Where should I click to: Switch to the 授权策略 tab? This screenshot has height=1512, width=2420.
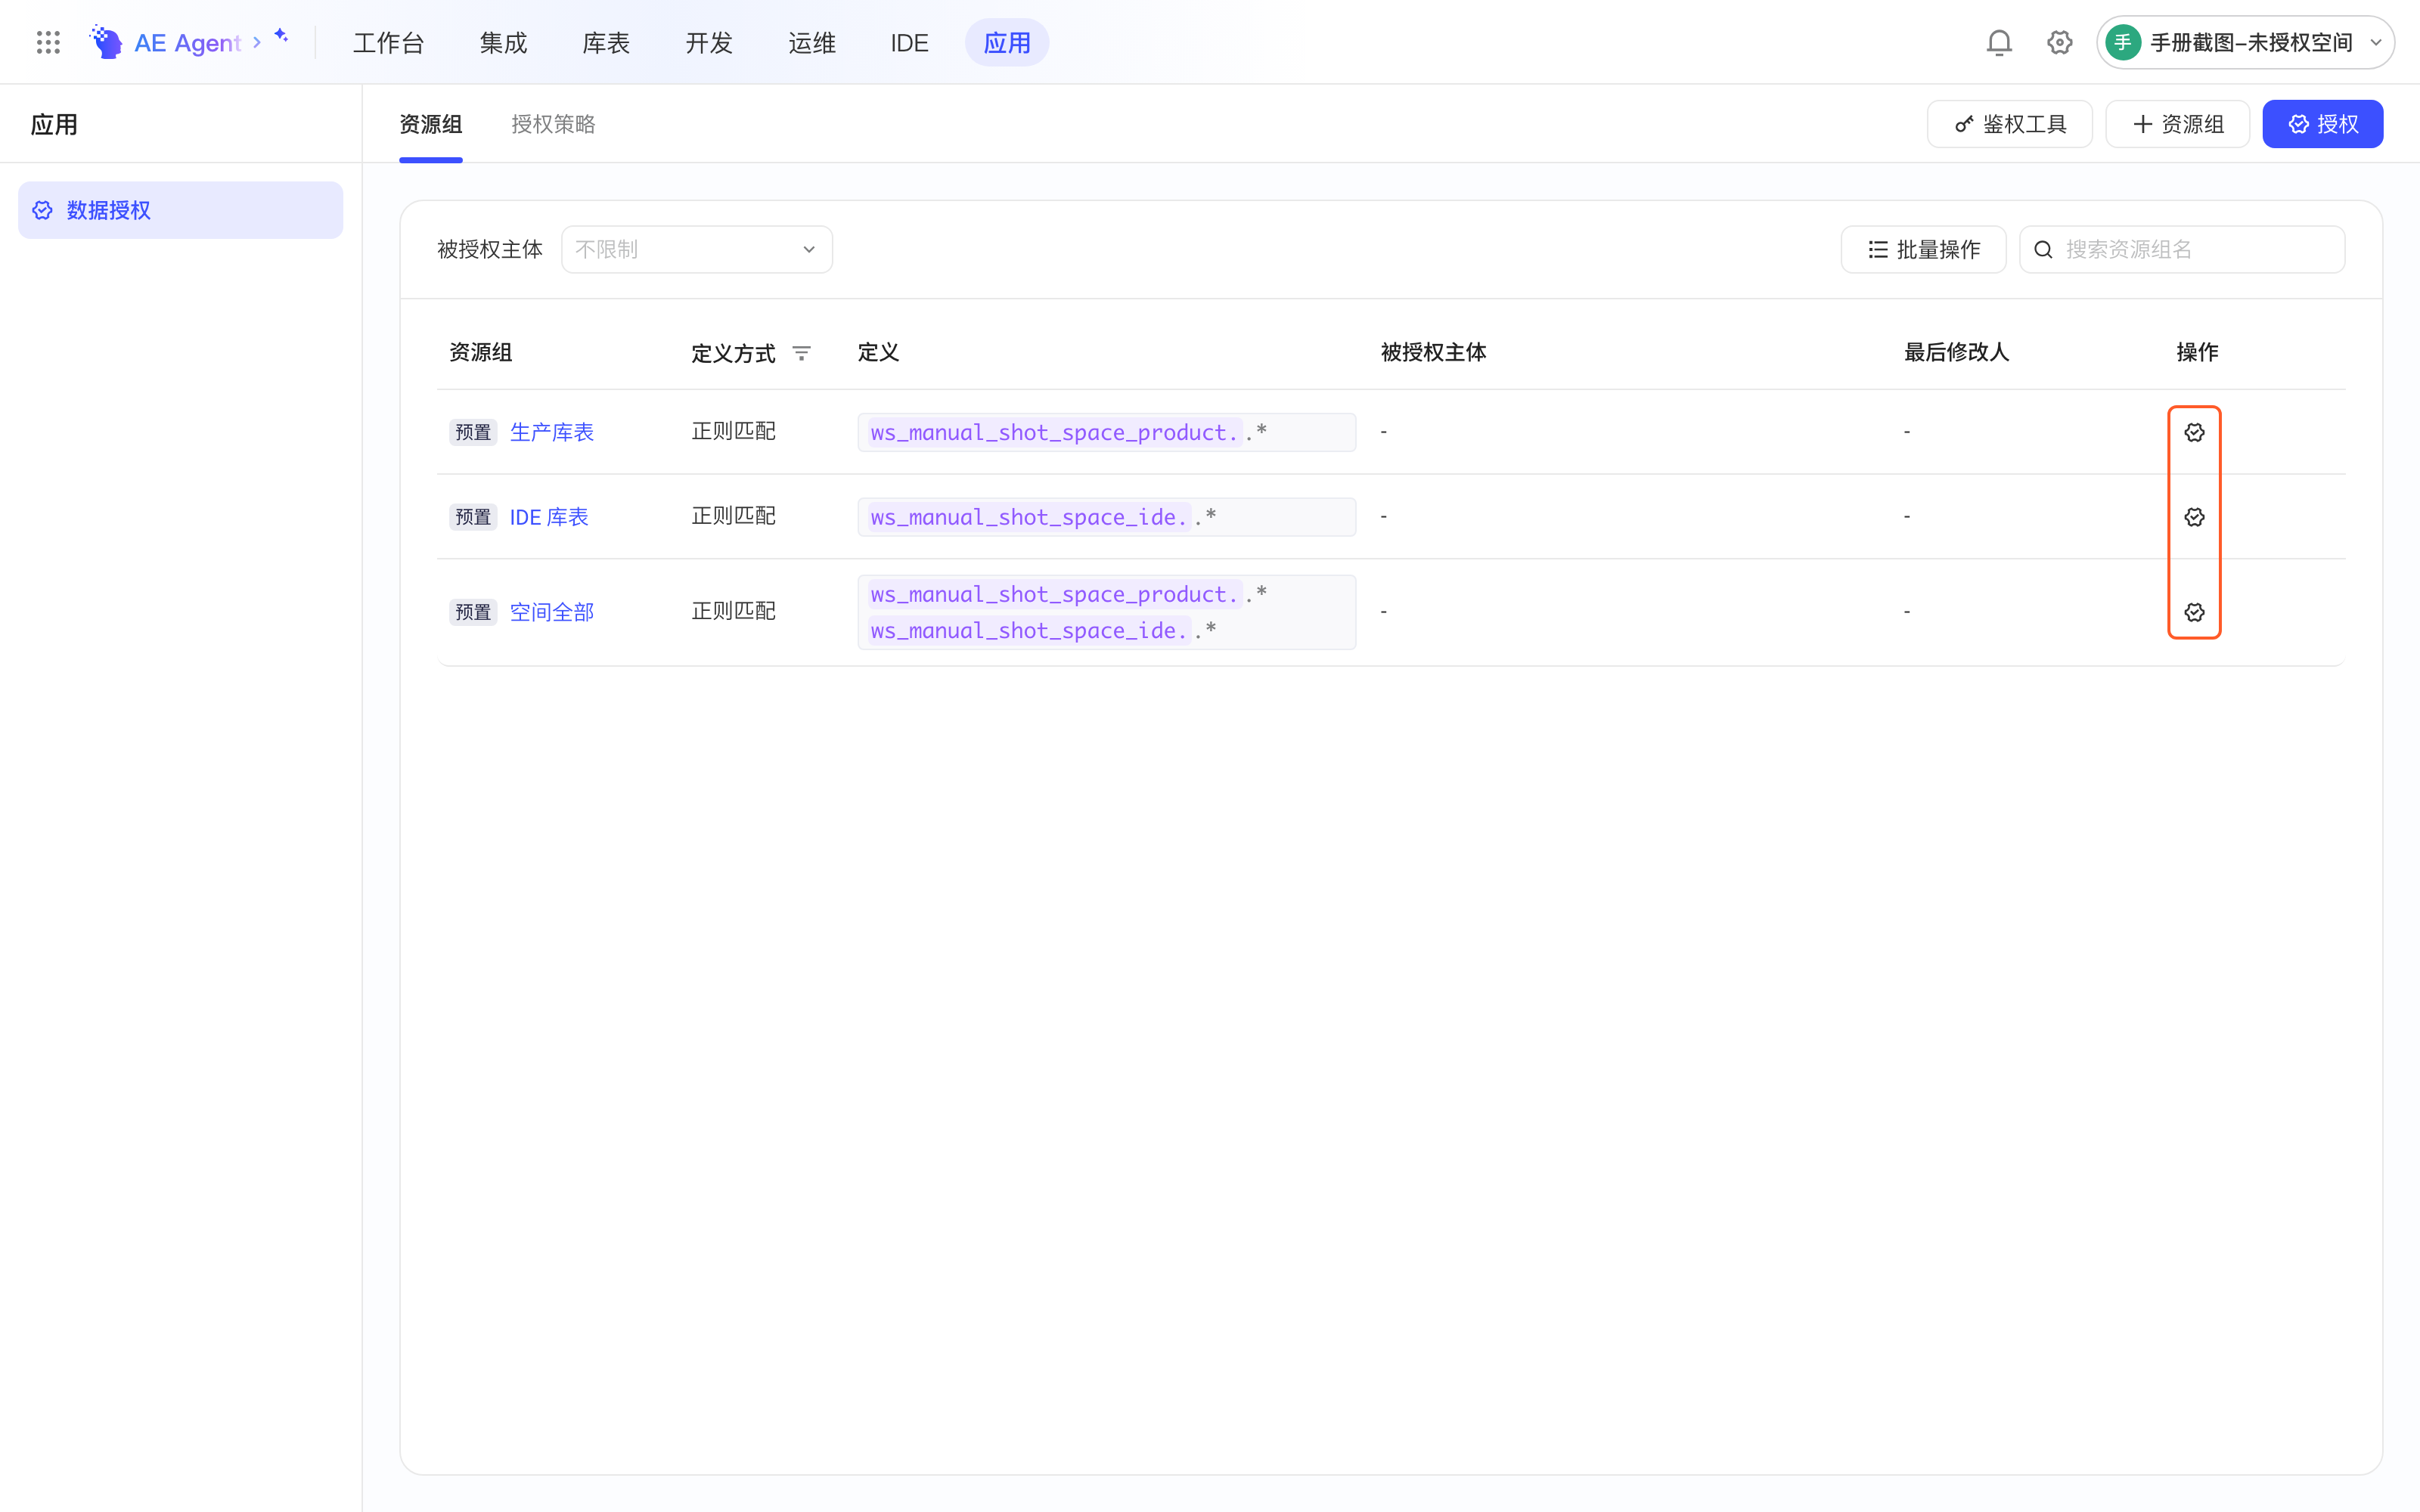553,124
